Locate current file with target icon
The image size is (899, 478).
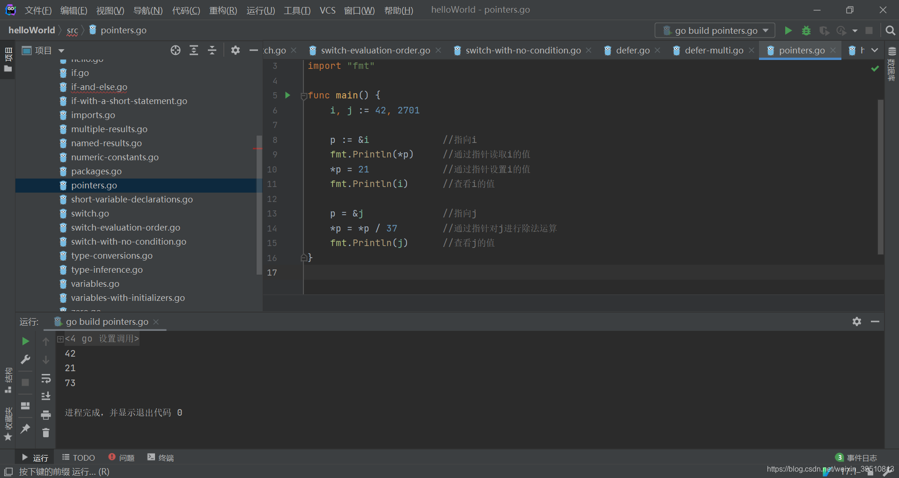[176, 50]
